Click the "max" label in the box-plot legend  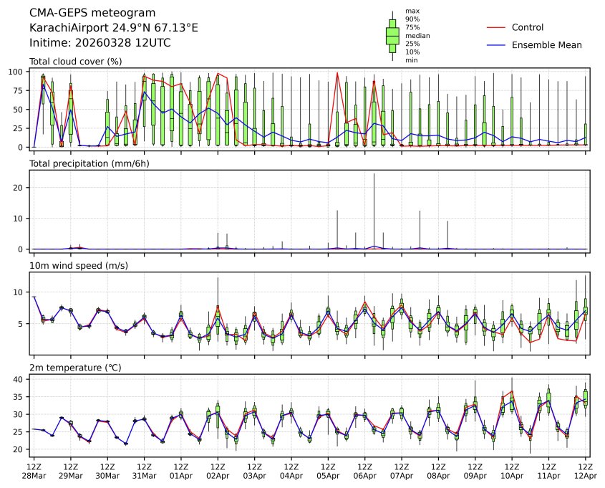(411, 11)
